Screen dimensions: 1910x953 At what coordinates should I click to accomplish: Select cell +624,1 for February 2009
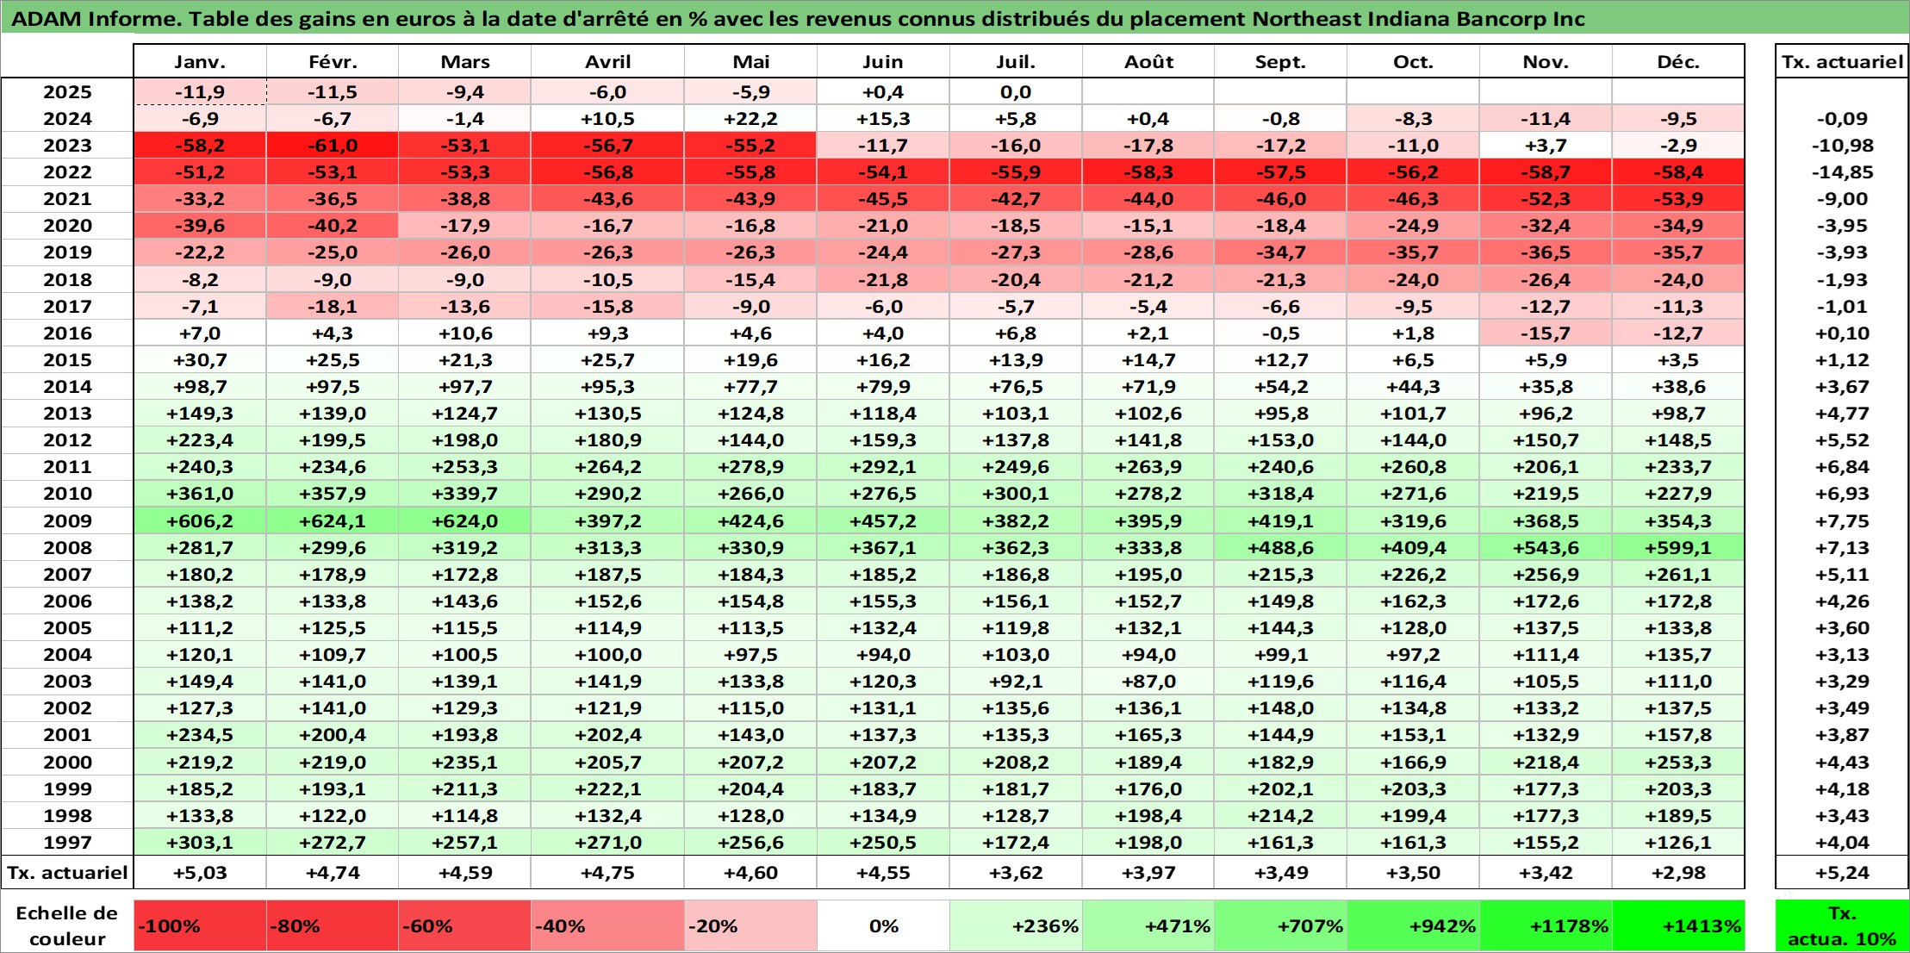(x=333, y=521)
